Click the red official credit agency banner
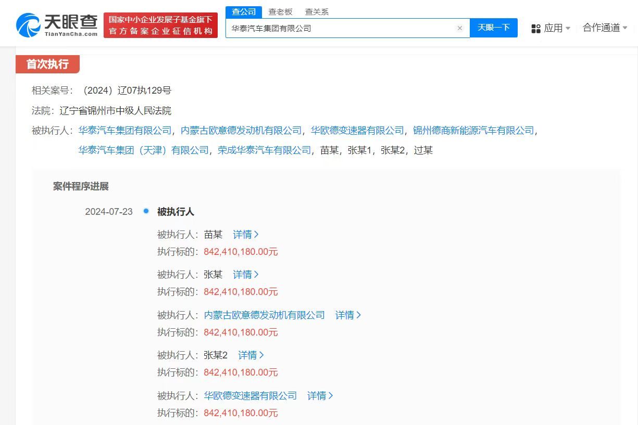The height and width of the screenshot is (425, 638). 160,25
